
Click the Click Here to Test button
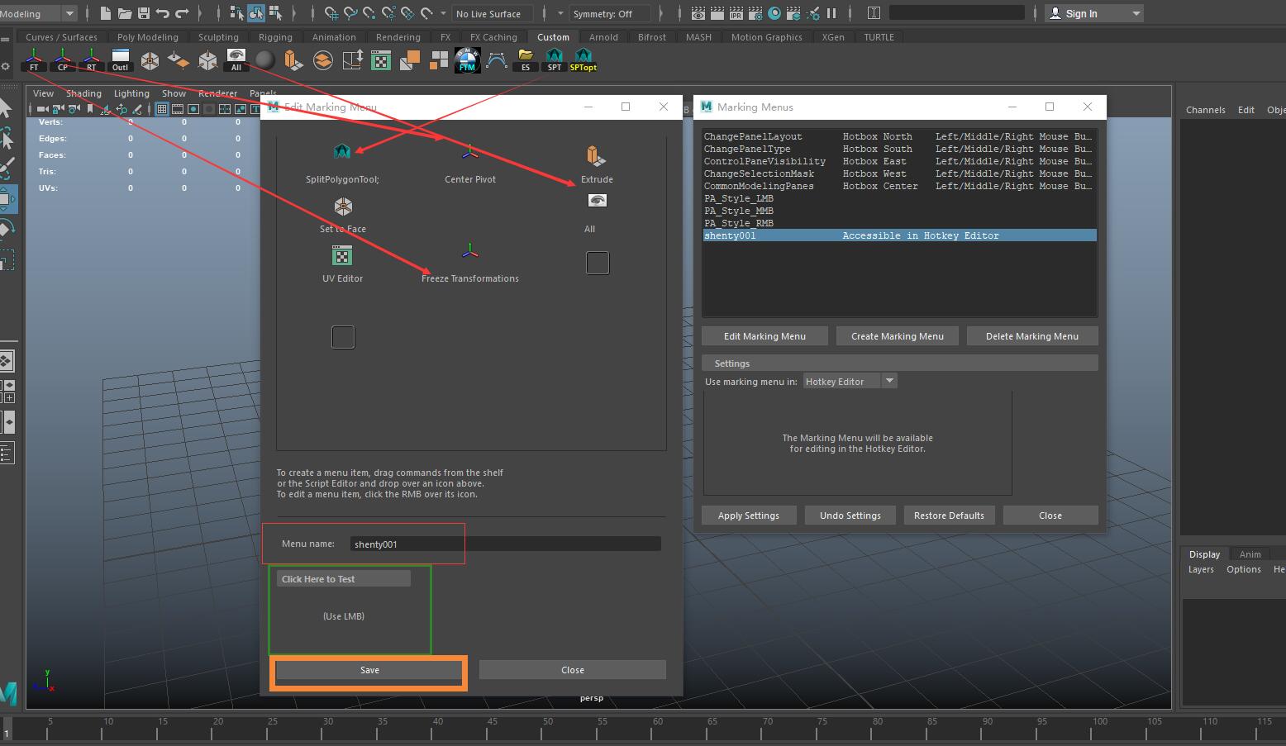pyautogui.click(x=344, y=579)
